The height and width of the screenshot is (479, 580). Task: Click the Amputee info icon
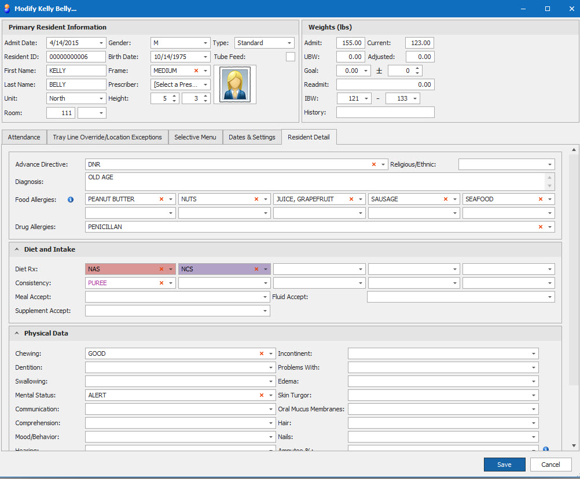pyautogui.click(x=546, y=449)
